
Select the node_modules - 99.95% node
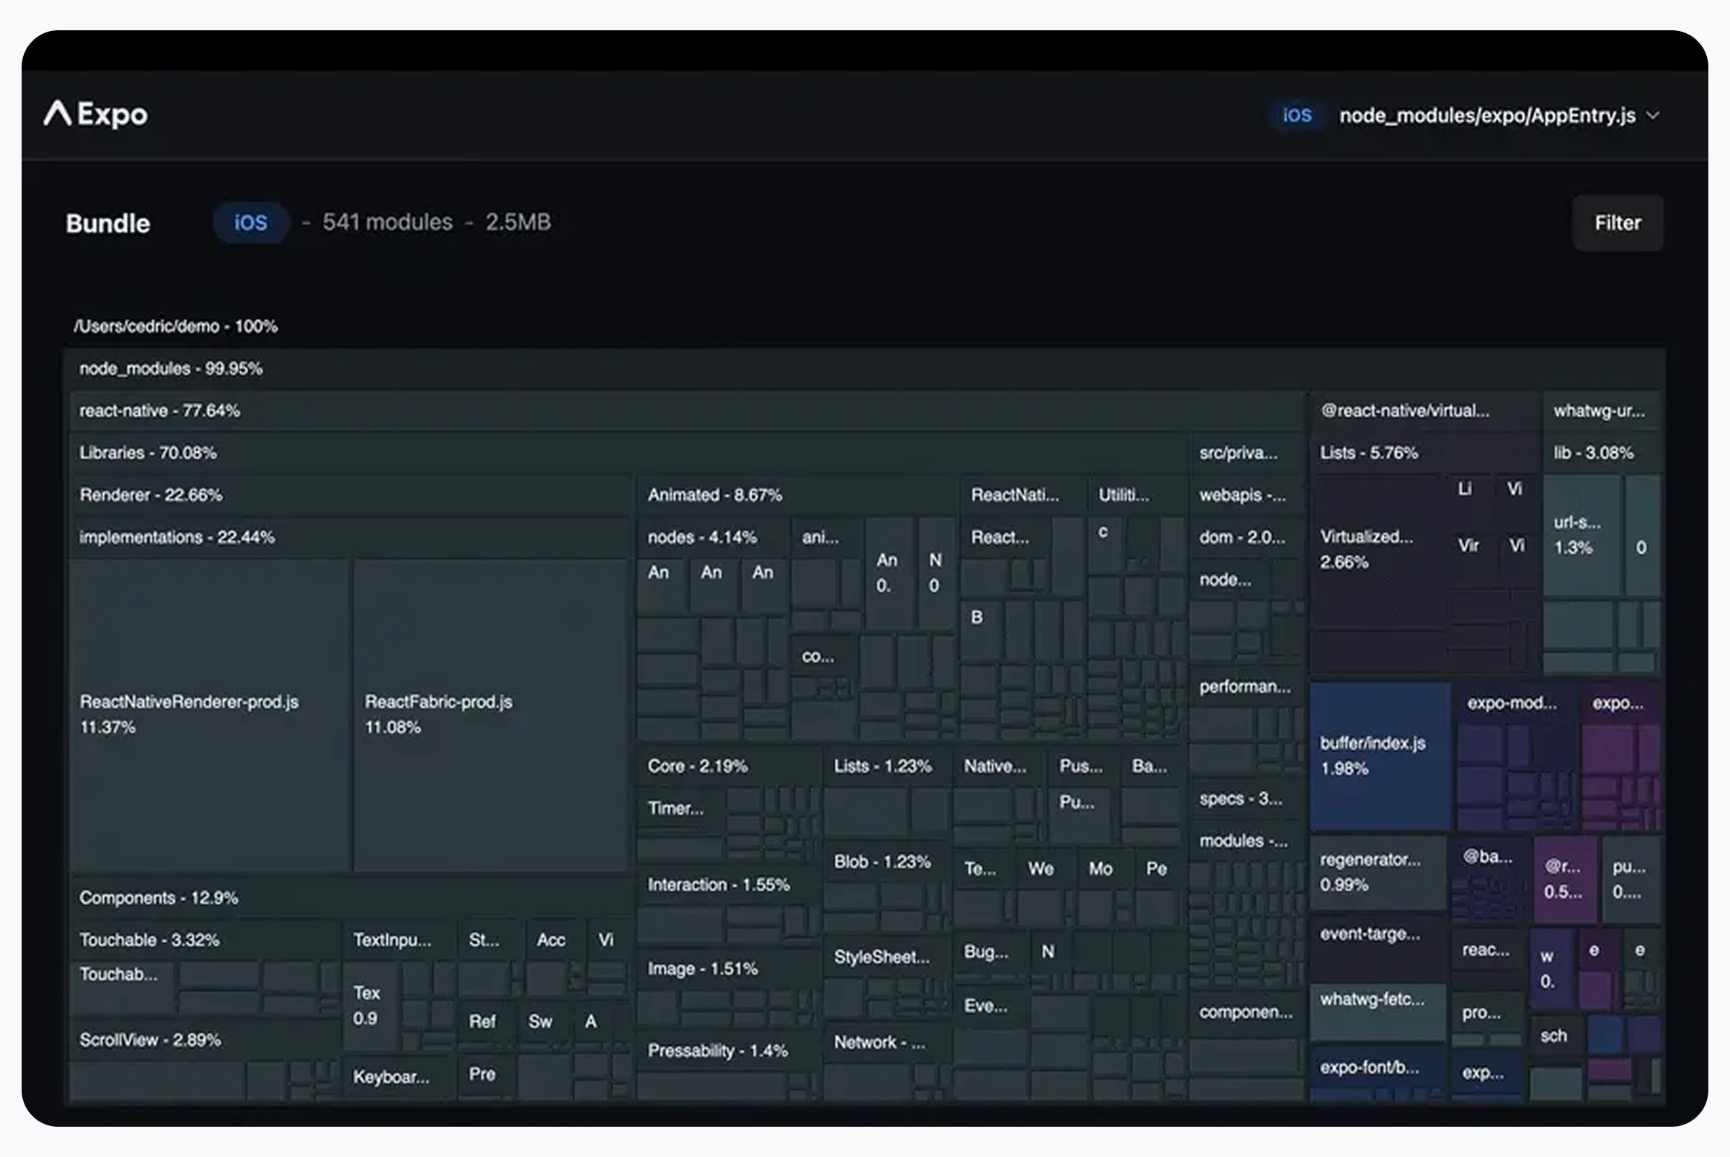click(x=864, y=368)
